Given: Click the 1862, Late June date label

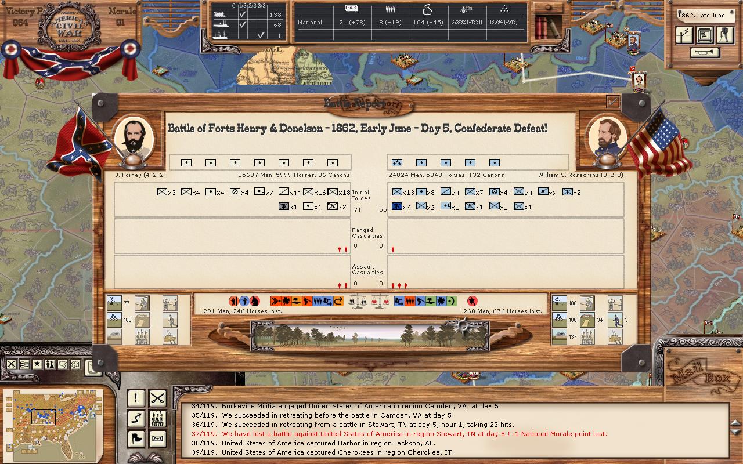Looking at the screenshot, I should point(702,16).
